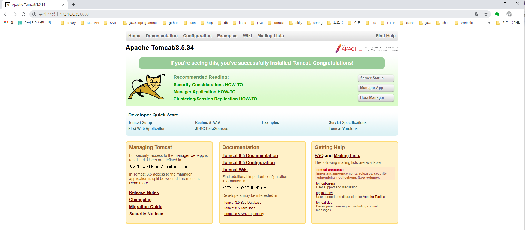The height and width of the screenshot is (230, 525).
Task: Open the tomcat bookmark folder
Action: pos(276,23)
